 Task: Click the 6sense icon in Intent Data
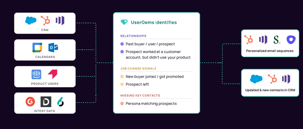pos(60,102)
